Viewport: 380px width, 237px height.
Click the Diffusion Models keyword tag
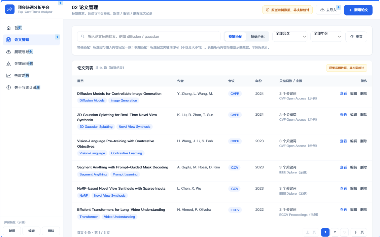tap(92, 101)
